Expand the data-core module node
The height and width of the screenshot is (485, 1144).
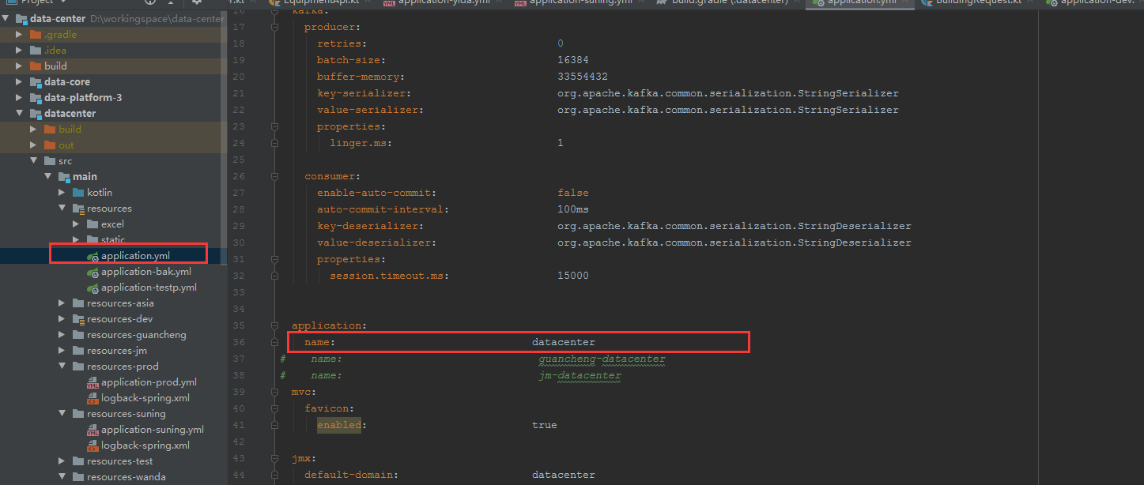(19, 81)
